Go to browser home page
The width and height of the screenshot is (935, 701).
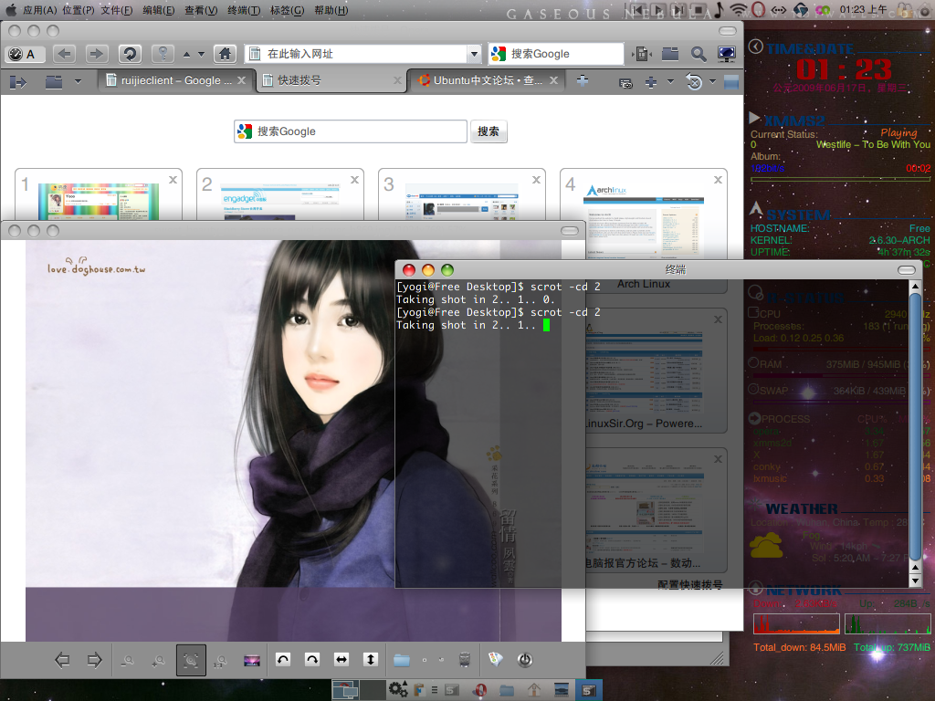(225, 54)
